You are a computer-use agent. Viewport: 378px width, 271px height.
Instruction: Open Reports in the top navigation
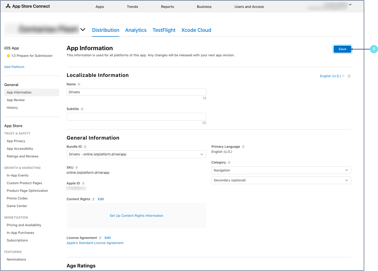167,7
